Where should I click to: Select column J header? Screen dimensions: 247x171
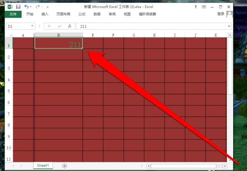coord(195,35)
